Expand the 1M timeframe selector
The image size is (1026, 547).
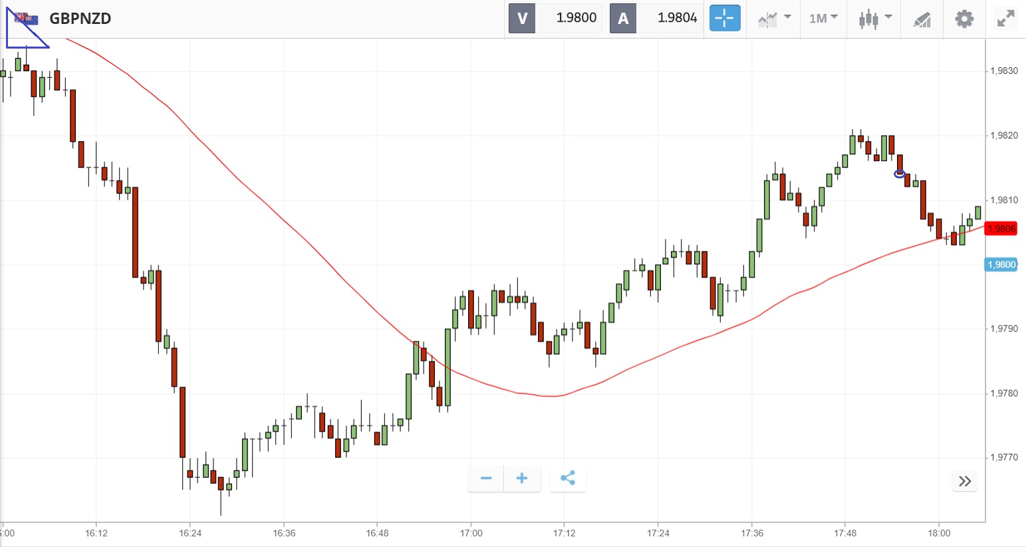click(823, 18)
